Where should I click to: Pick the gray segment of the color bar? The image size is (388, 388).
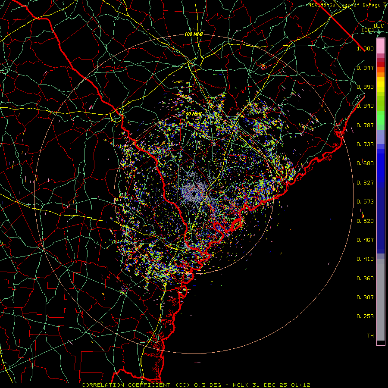[381, 300]
